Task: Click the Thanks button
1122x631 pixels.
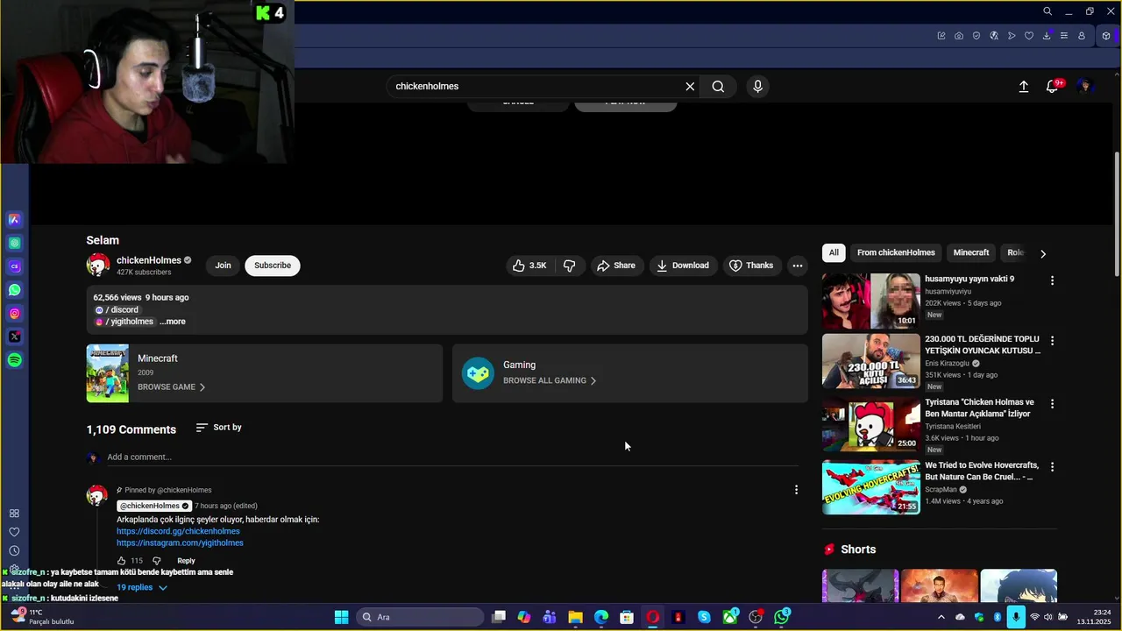Action: [751, 266]
